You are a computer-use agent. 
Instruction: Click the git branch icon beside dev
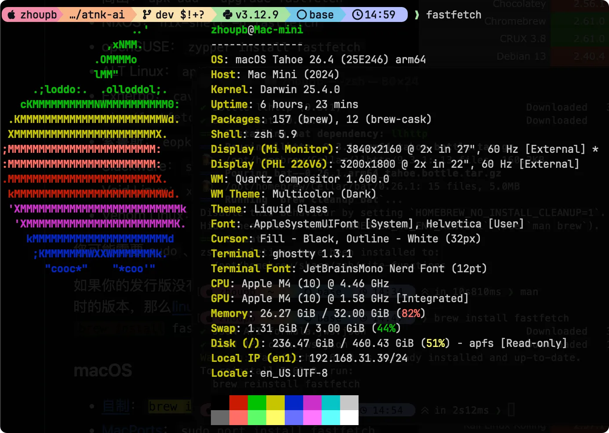(147, 14)
